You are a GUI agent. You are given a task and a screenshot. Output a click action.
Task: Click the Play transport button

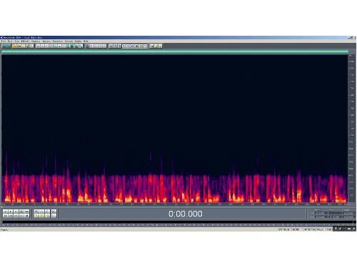click(11, 212)
